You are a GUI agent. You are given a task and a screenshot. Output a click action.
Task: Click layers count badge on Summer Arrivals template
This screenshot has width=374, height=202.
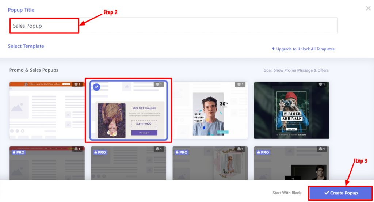tap(322, 84)
